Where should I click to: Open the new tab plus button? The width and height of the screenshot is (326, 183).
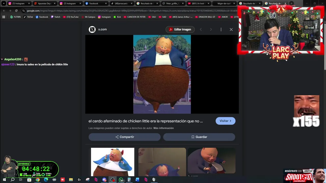(291, 4)
